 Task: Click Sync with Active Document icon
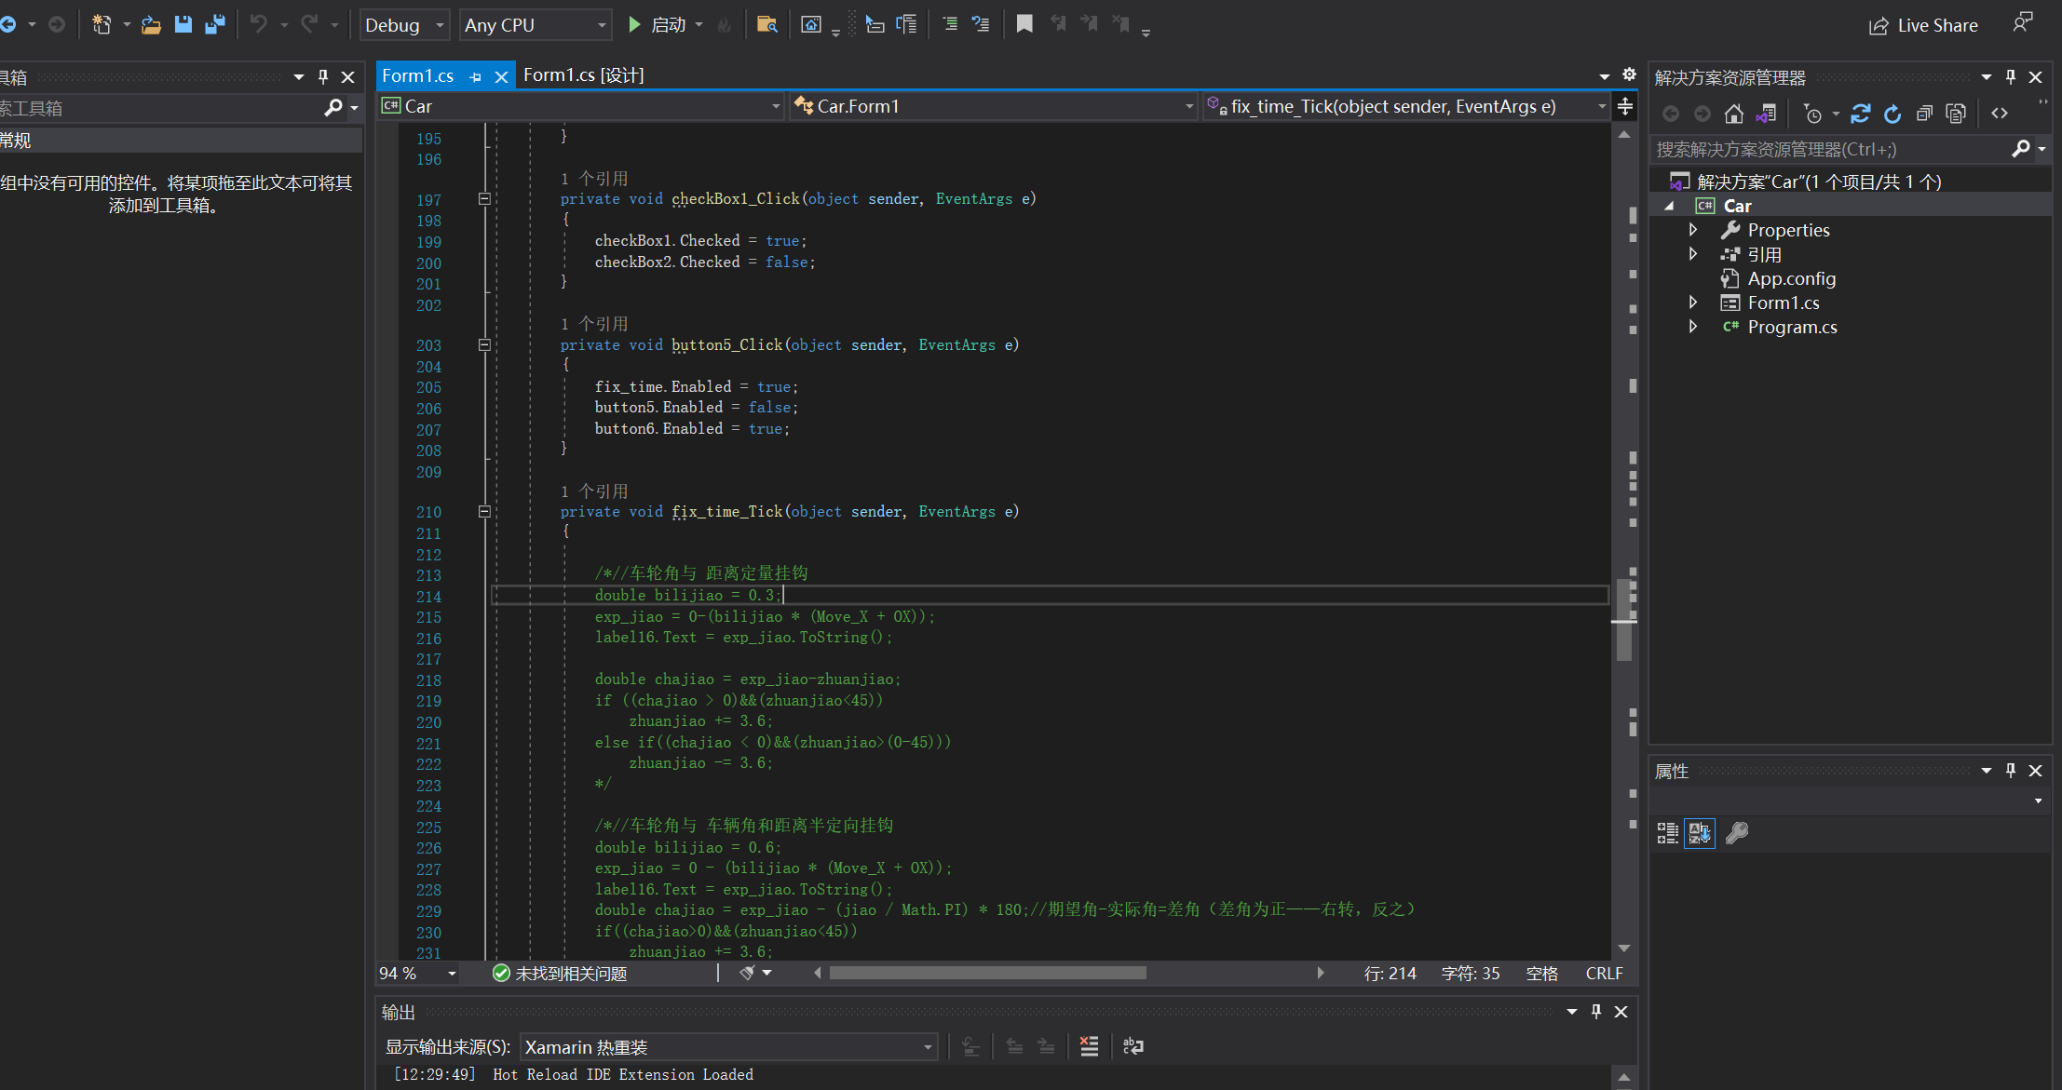pos(1861,114)
